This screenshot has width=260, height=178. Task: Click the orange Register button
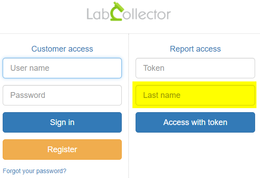pos(62,150)
